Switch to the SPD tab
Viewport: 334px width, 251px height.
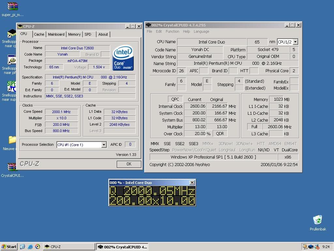pos(88,34)
